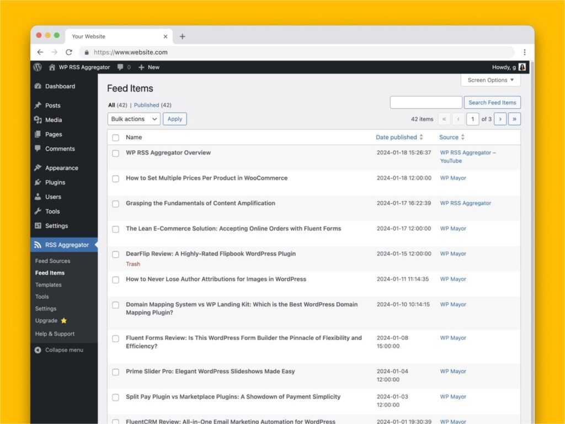The image size is (565, 424).
Task: Select the WP RSS Aggregator Overview checkbox
Action: pyautogui.click(x=115, y=153)
